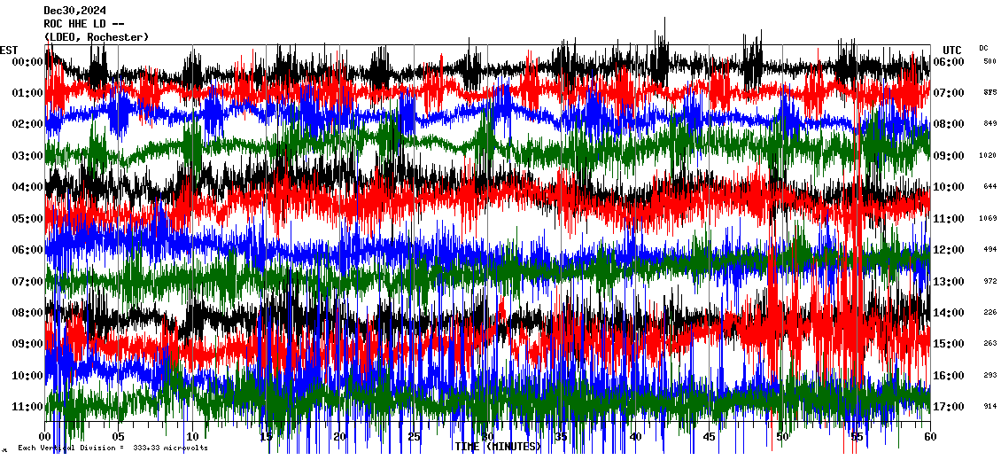Select the station code ROC HHE LD
Screen dimensions: 1001x460
point(80,24)
